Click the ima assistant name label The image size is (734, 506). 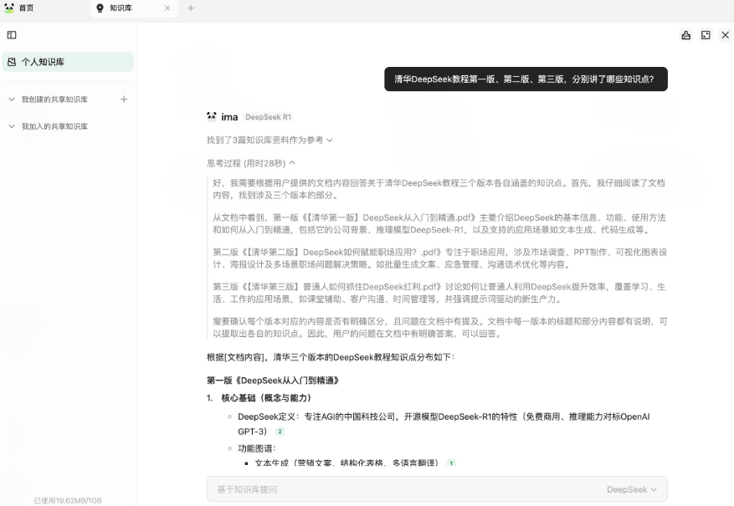[229, 117]
